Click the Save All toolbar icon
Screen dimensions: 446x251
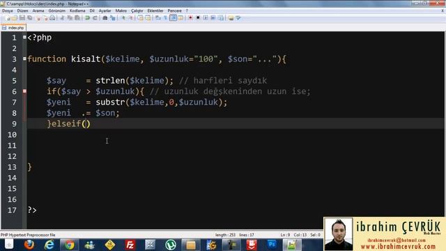29,18
